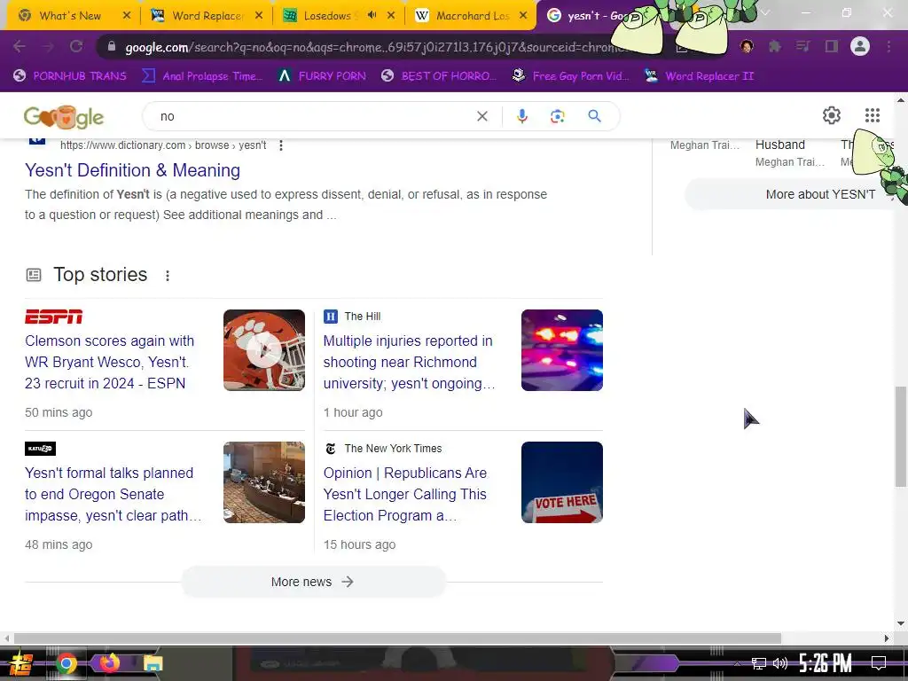This screenshot has height=681, width=908.
Task: Show hidden tray icons chevron
Action: click(x=737, y=663)
